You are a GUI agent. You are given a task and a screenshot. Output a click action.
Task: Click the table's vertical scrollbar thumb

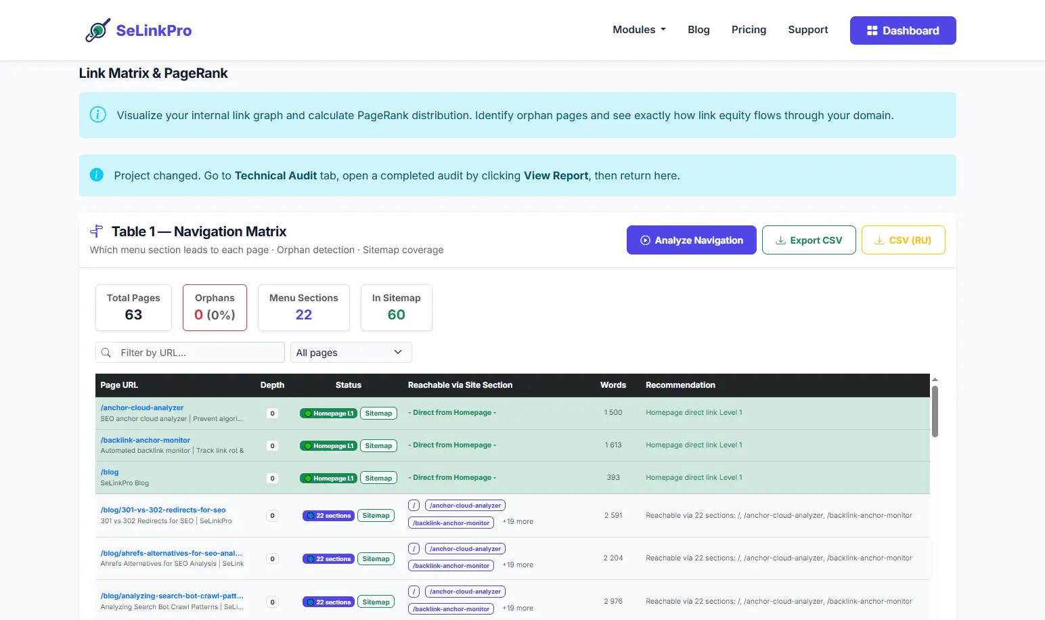935,412
